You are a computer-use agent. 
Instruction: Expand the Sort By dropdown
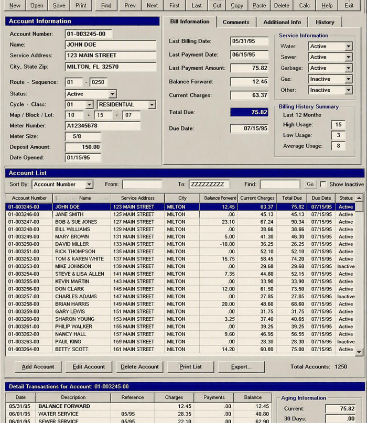tap(89, 185)
